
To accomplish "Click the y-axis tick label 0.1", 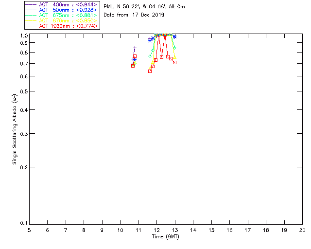I will tap(24, 223).
